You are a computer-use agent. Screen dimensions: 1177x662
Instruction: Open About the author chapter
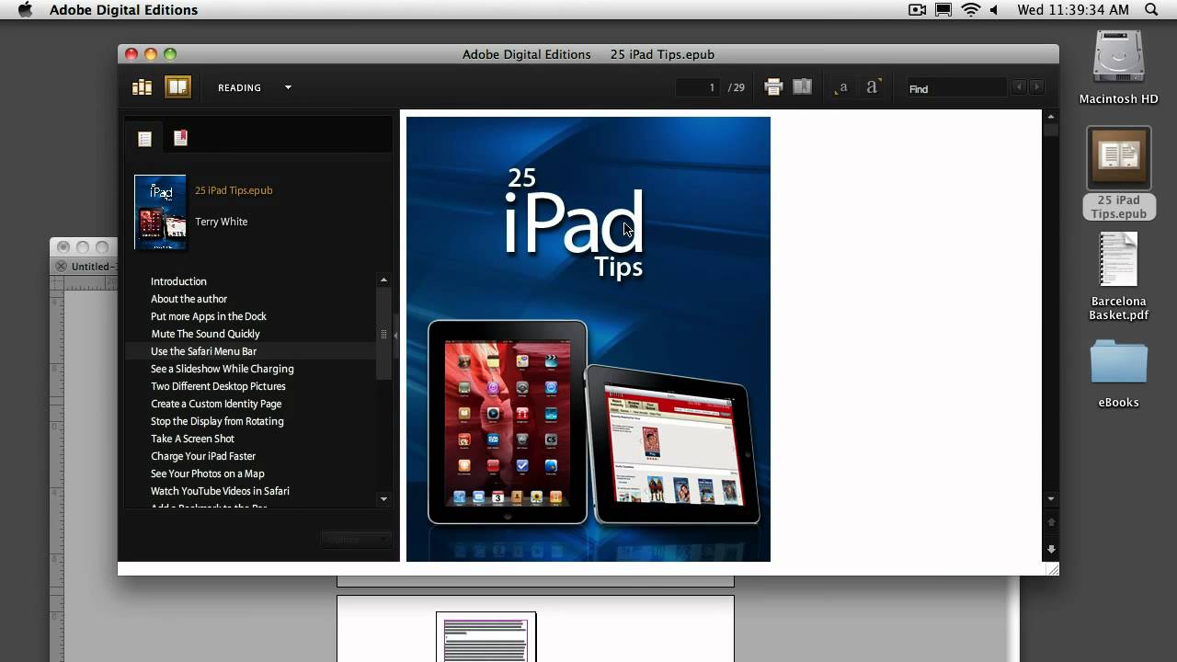tap(189, 299)
